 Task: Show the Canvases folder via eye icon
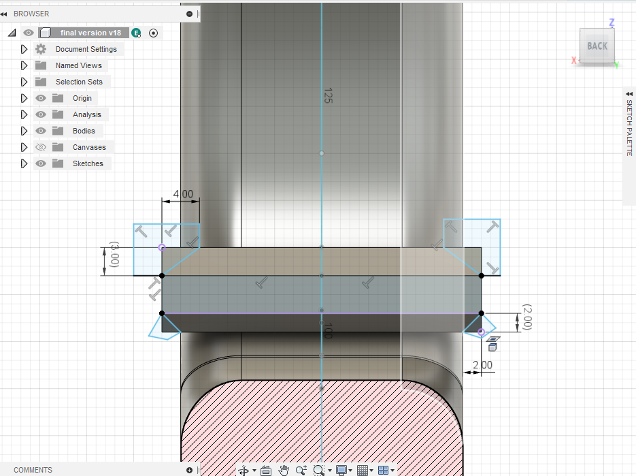tap(41, 147)
